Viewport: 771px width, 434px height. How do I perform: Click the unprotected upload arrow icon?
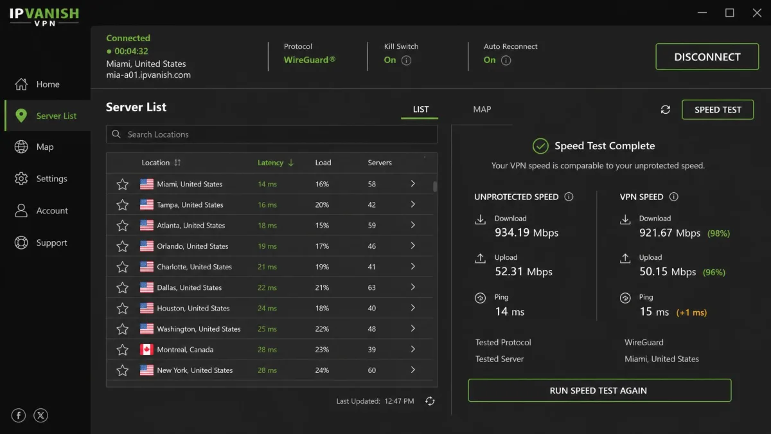(480, 258)
